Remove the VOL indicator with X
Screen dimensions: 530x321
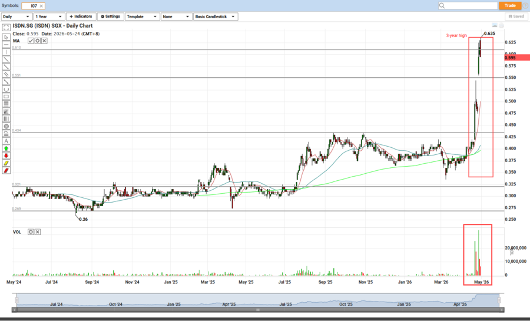coord(37,232)
